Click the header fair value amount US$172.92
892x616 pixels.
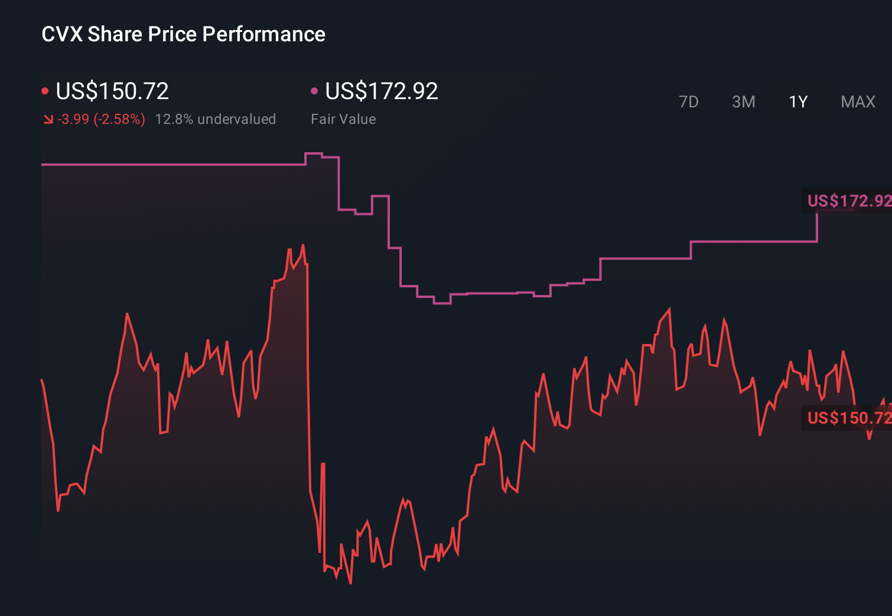382,91
